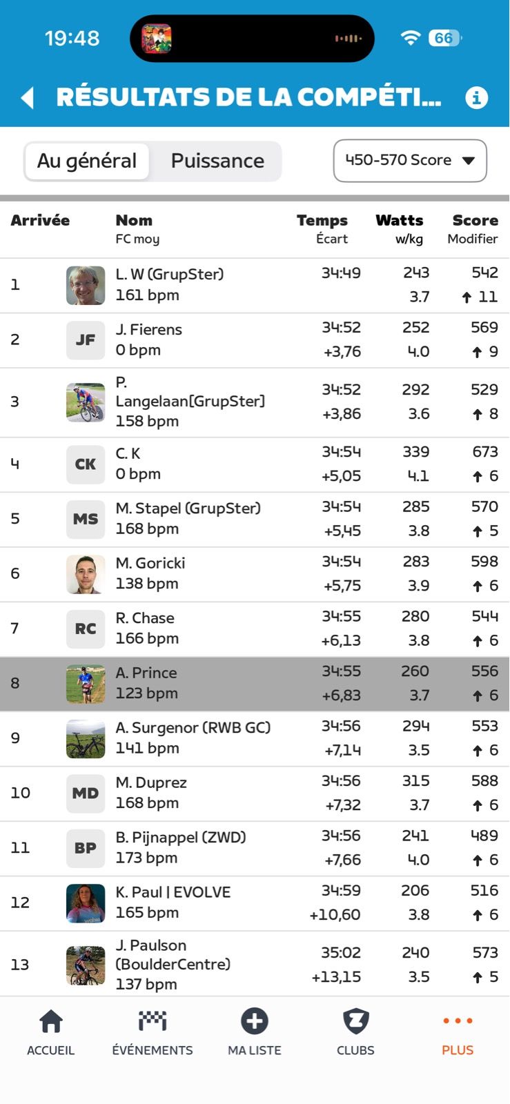510x1104 pixels.
Task: Select the Au général toggle
Action: click(x=87, y=161)
